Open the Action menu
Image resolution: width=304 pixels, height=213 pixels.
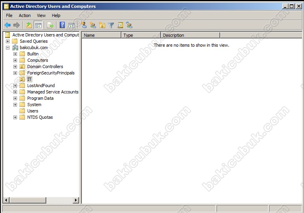(25, 15)
